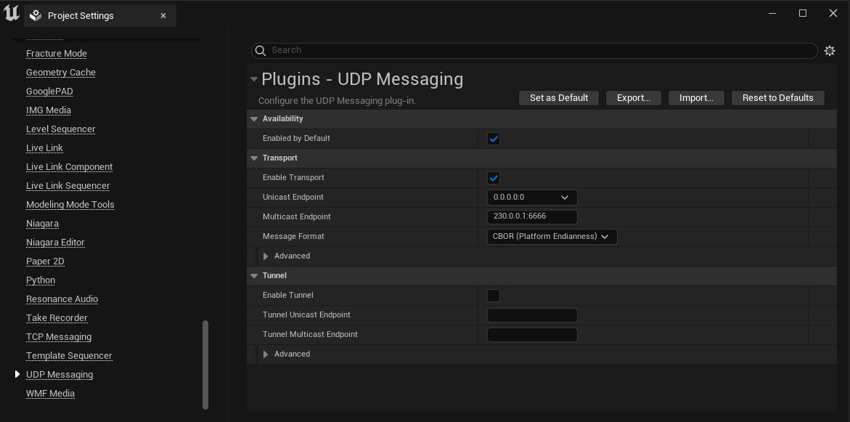Click the Import... button

point(697,98)
